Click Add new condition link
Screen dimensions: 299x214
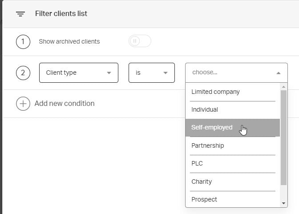[65, 104]
